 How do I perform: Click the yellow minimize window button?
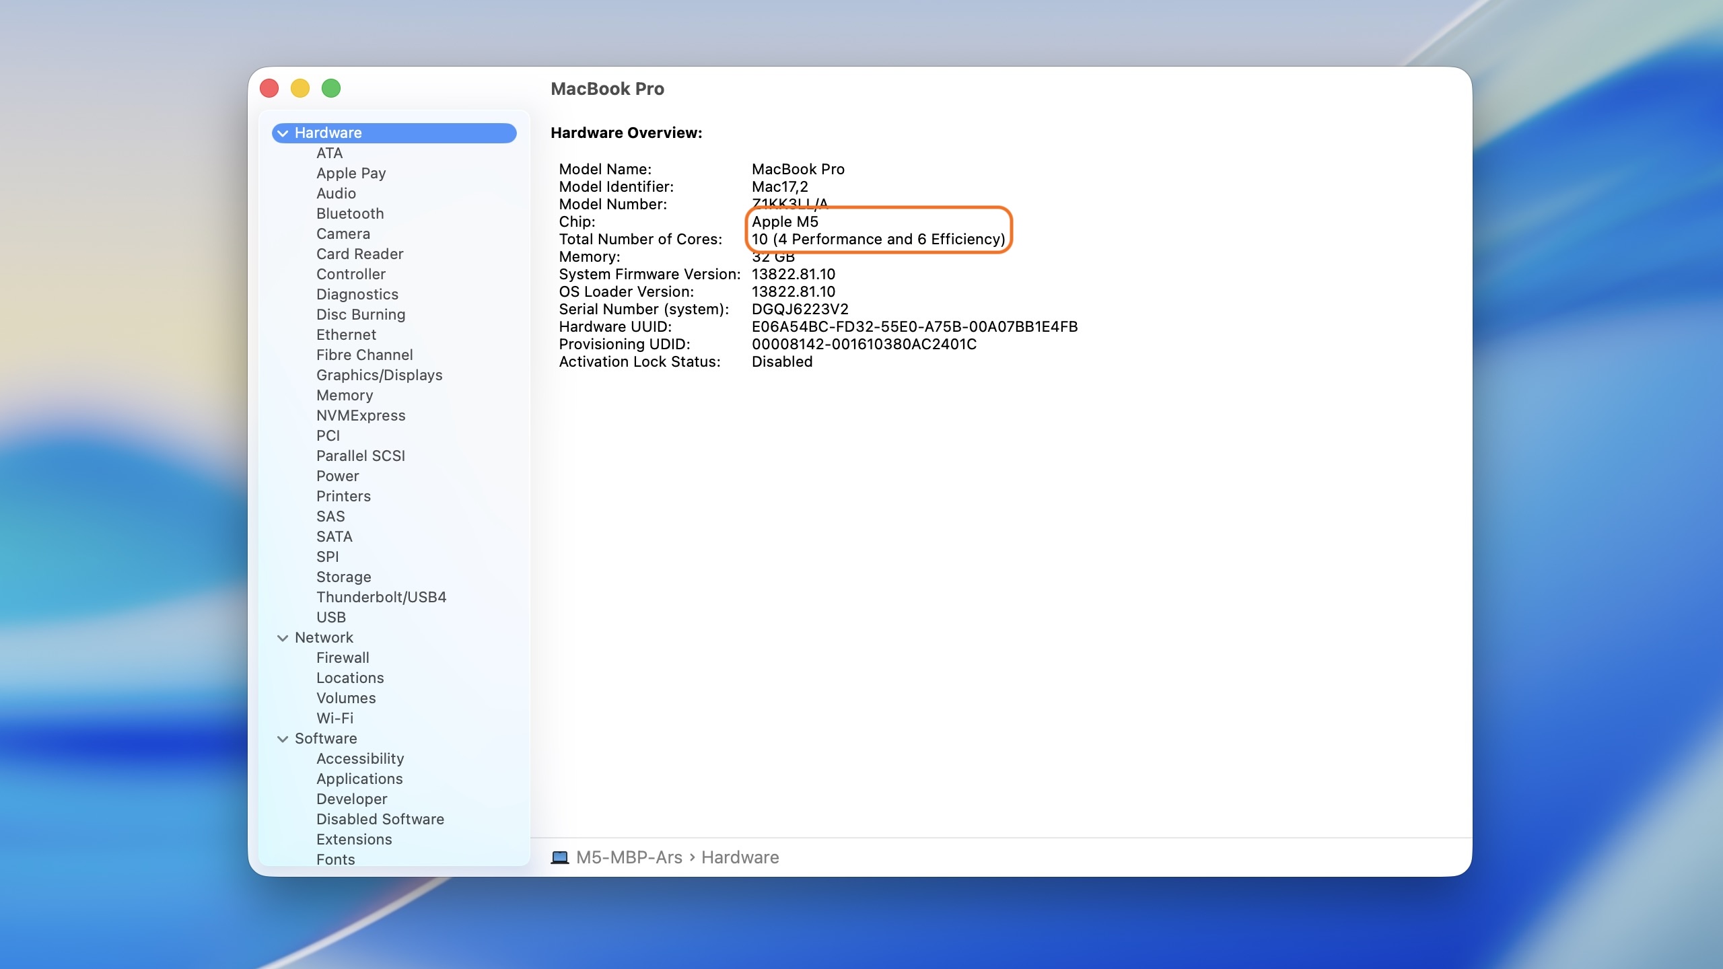tap(300, 88)
